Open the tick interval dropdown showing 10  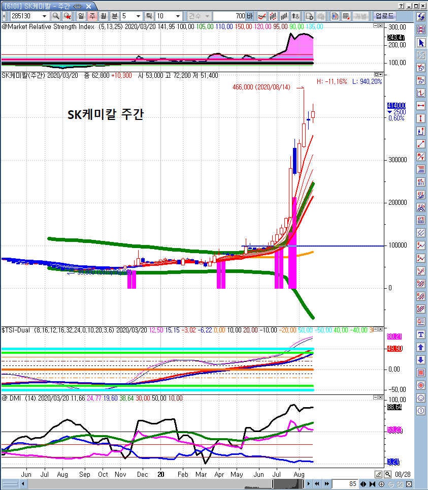coord(178,16)
